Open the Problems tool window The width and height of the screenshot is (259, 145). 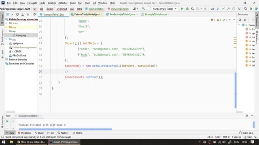(24, 133)
